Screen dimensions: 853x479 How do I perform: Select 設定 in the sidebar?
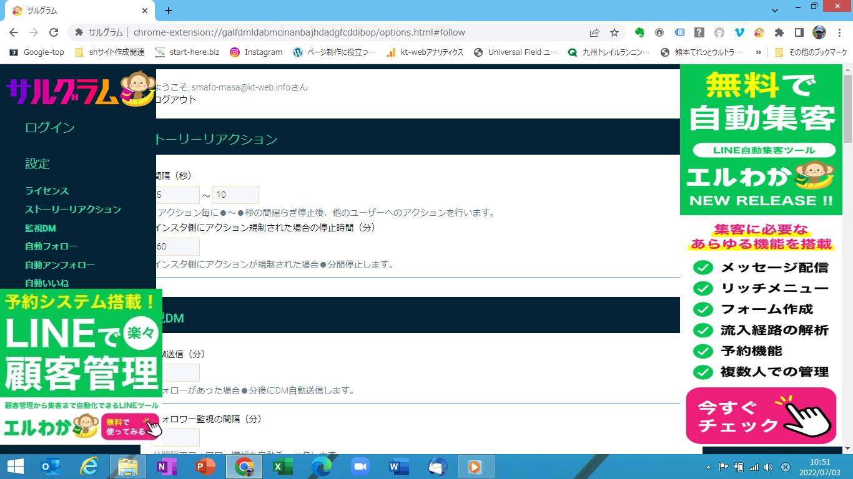coord(37,164)
